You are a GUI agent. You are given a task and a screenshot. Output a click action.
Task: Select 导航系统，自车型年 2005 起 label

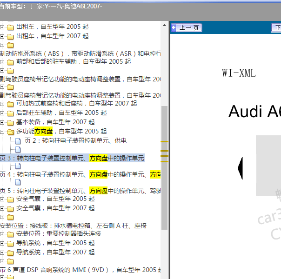point(55,243)
